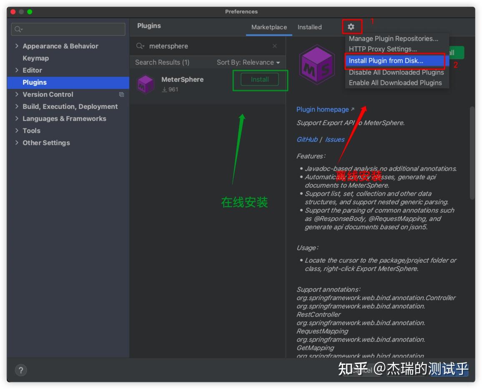Click the Preferences sidebar search magnifier icon
The height and width of the screenshot is (389, 482).
point(18,29)
